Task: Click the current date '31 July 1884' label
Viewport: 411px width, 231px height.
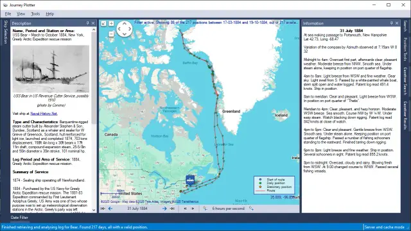Action: (x=137, y=209)
